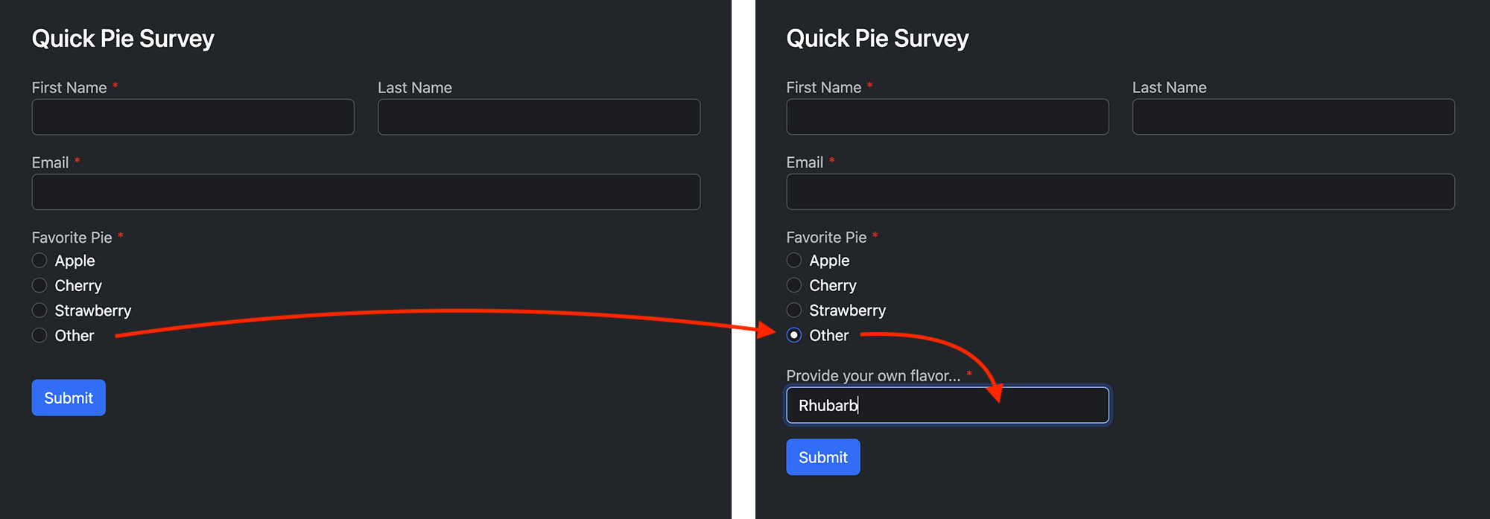
Task: Submit the right survey form
Action: pos(822,456)
